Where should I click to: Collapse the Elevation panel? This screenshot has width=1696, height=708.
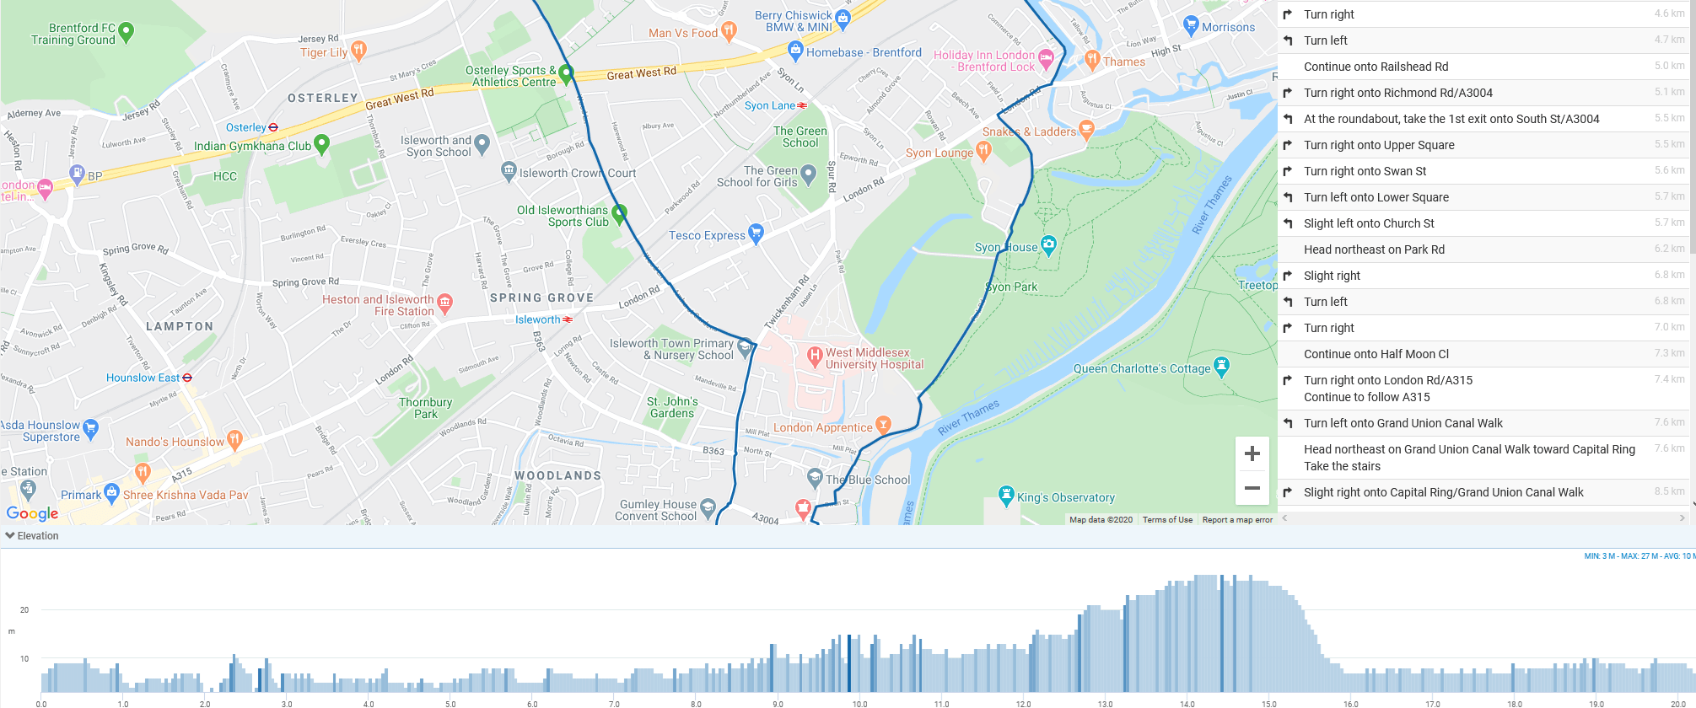[32, 536]
